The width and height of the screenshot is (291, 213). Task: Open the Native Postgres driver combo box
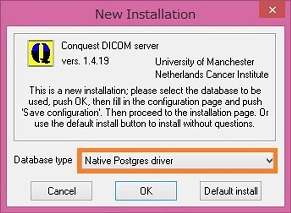tap(177, 161)
